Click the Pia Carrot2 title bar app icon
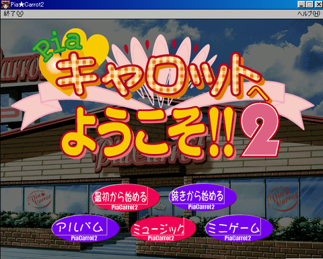Screen dimensions: 323x259 5,5
